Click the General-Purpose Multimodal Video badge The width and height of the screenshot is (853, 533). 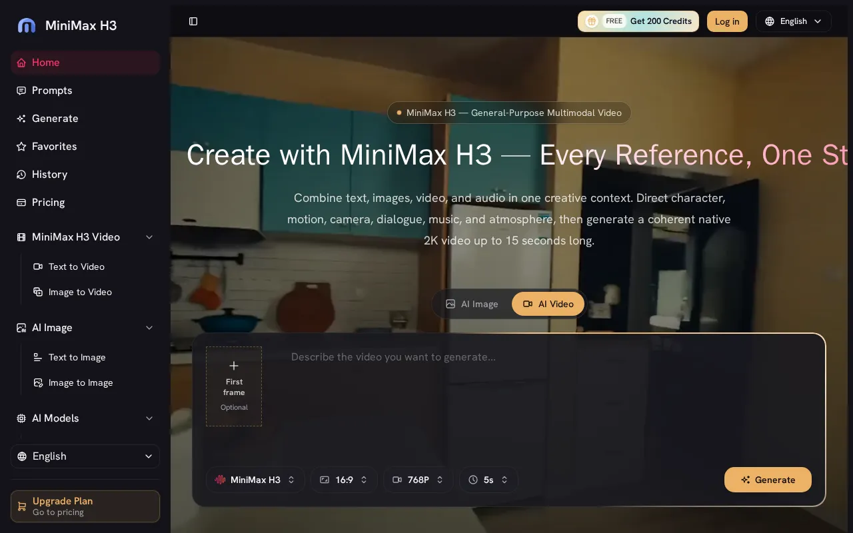pyautogui.click(x=509, y=113)
